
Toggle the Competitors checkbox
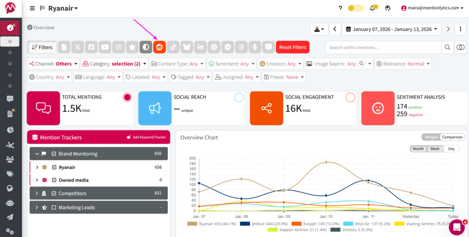54,193
